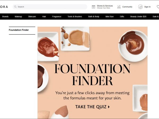Open the Loves heart icon

158,7
